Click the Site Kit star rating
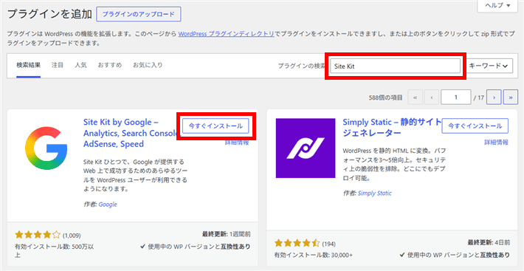Screen dimensions: 524x271 tap(38, 235)
